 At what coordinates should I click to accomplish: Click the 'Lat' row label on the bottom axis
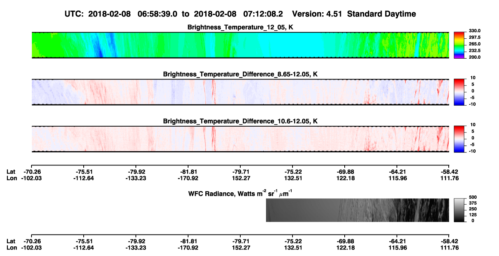[x=11, y=241]
